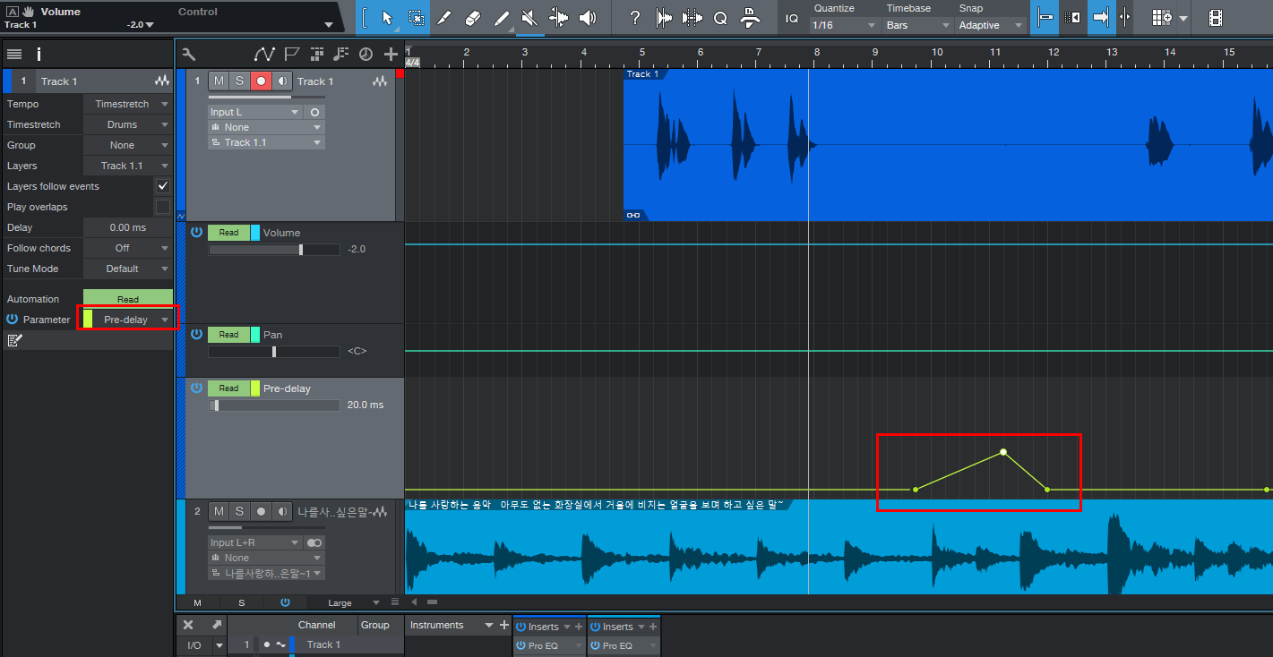
Task: Adjust the Pan automation slider
Action: [x=274, y=352]
